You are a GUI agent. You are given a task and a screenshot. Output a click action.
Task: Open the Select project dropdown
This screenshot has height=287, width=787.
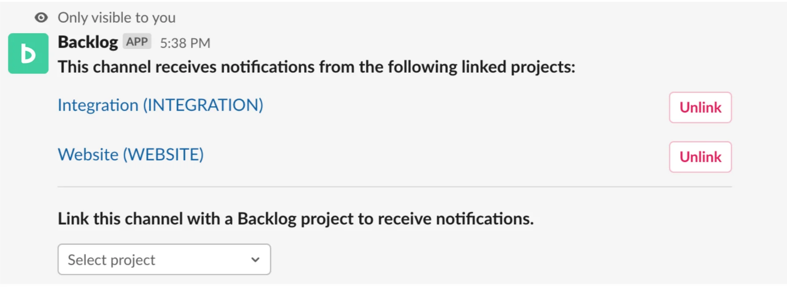(x=164, y=259)
